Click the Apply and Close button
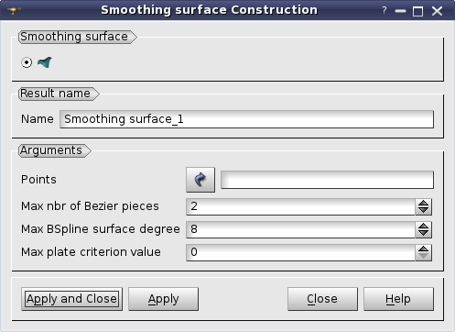The image size is (455, 332). [71, 299]
